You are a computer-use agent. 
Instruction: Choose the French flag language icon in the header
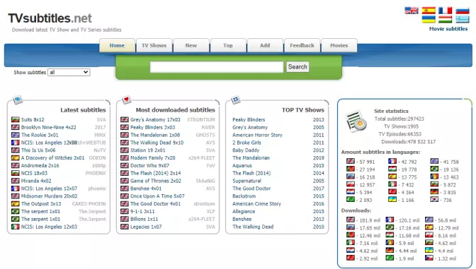tap(445, 11)
